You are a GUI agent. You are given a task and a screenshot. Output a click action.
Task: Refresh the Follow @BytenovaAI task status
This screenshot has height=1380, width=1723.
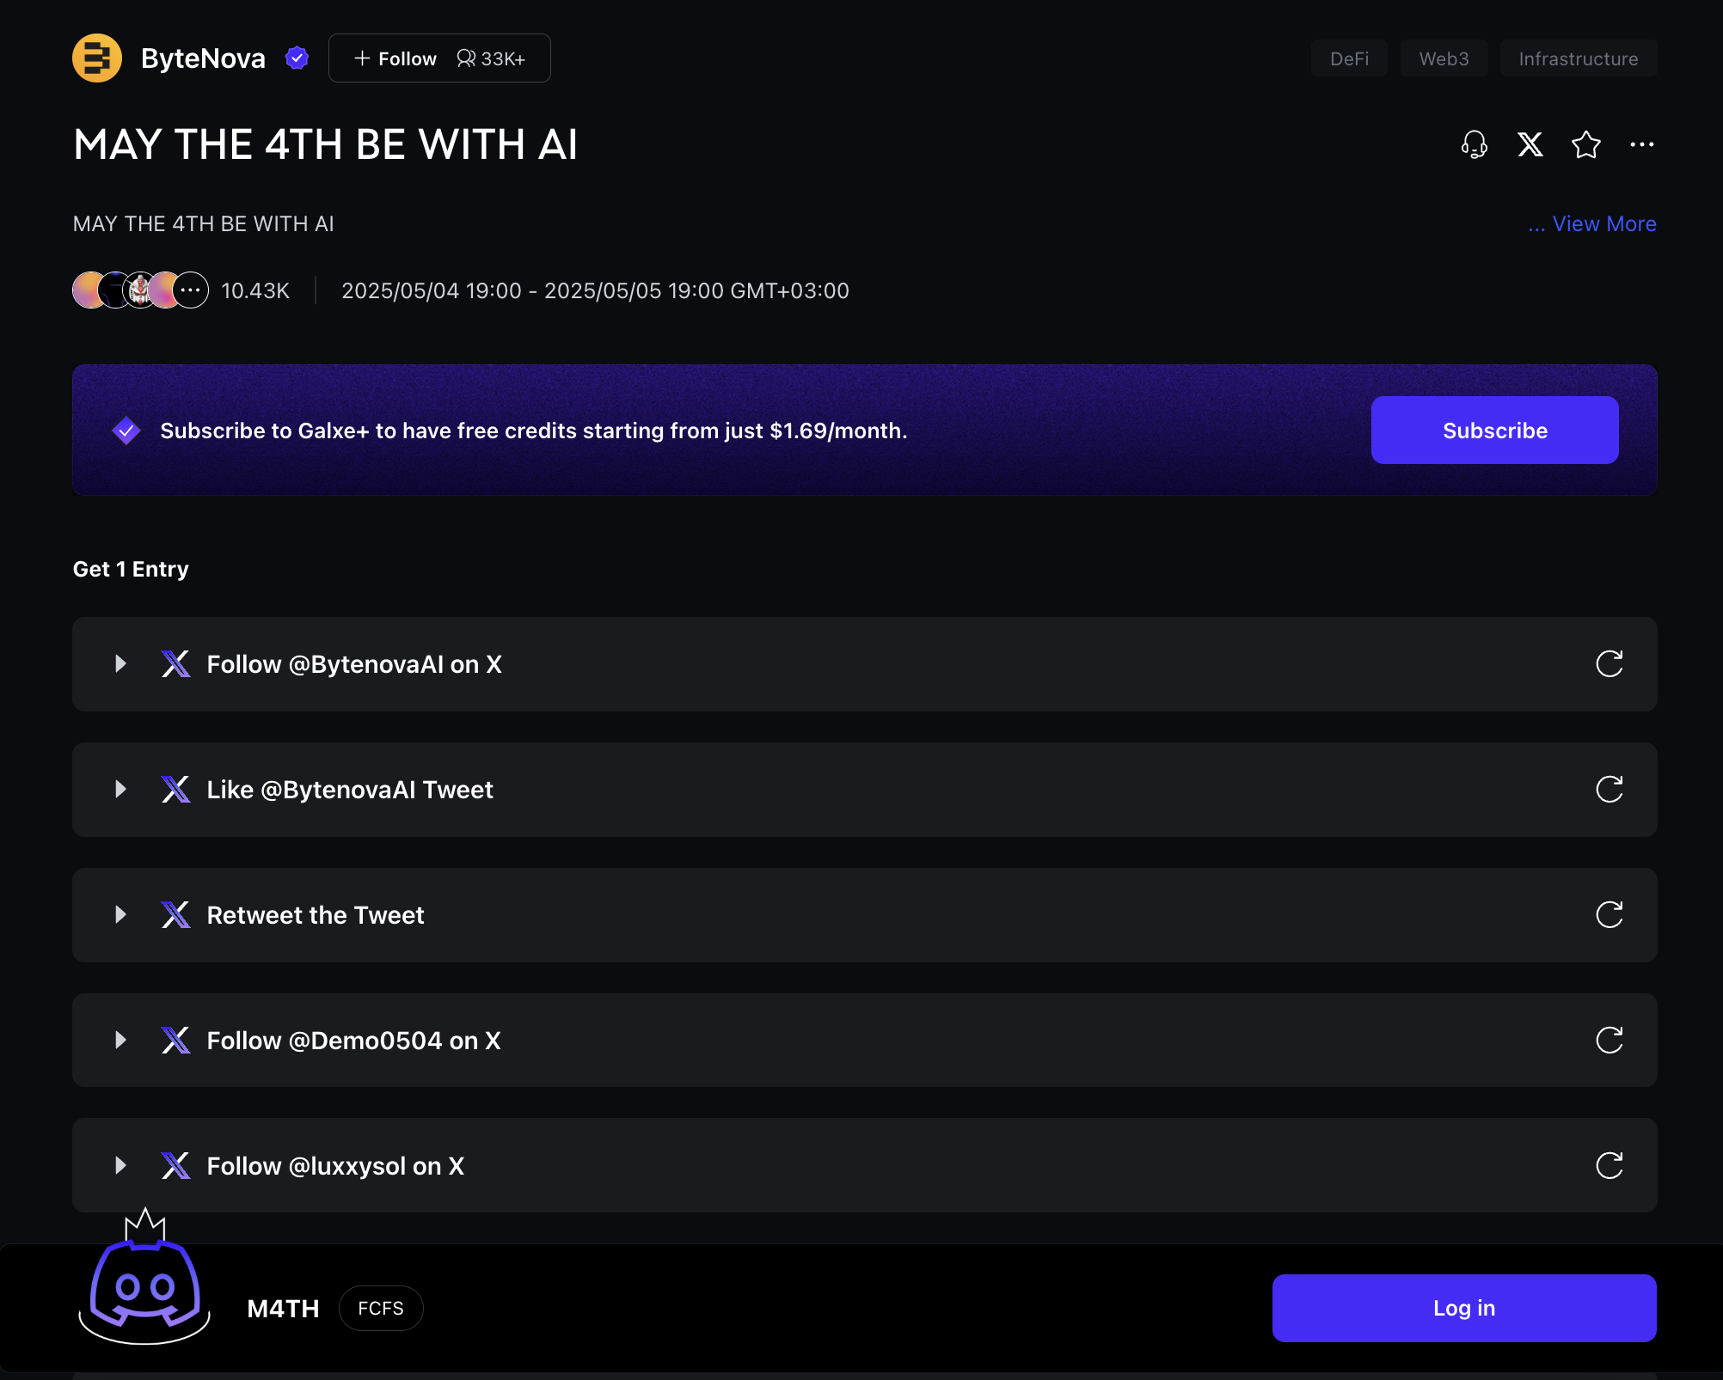point(1609,664)
